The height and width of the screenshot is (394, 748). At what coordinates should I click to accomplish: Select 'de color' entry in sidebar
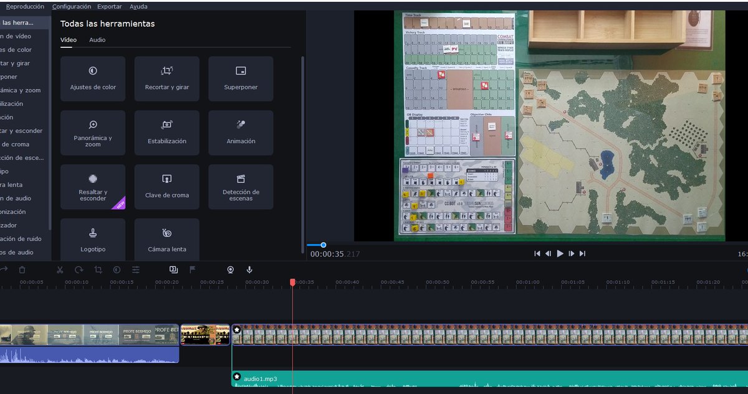click(25, 50)
